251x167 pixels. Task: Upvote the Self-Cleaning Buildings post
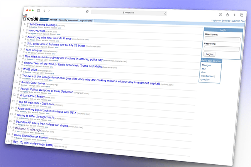click(28, 24)
